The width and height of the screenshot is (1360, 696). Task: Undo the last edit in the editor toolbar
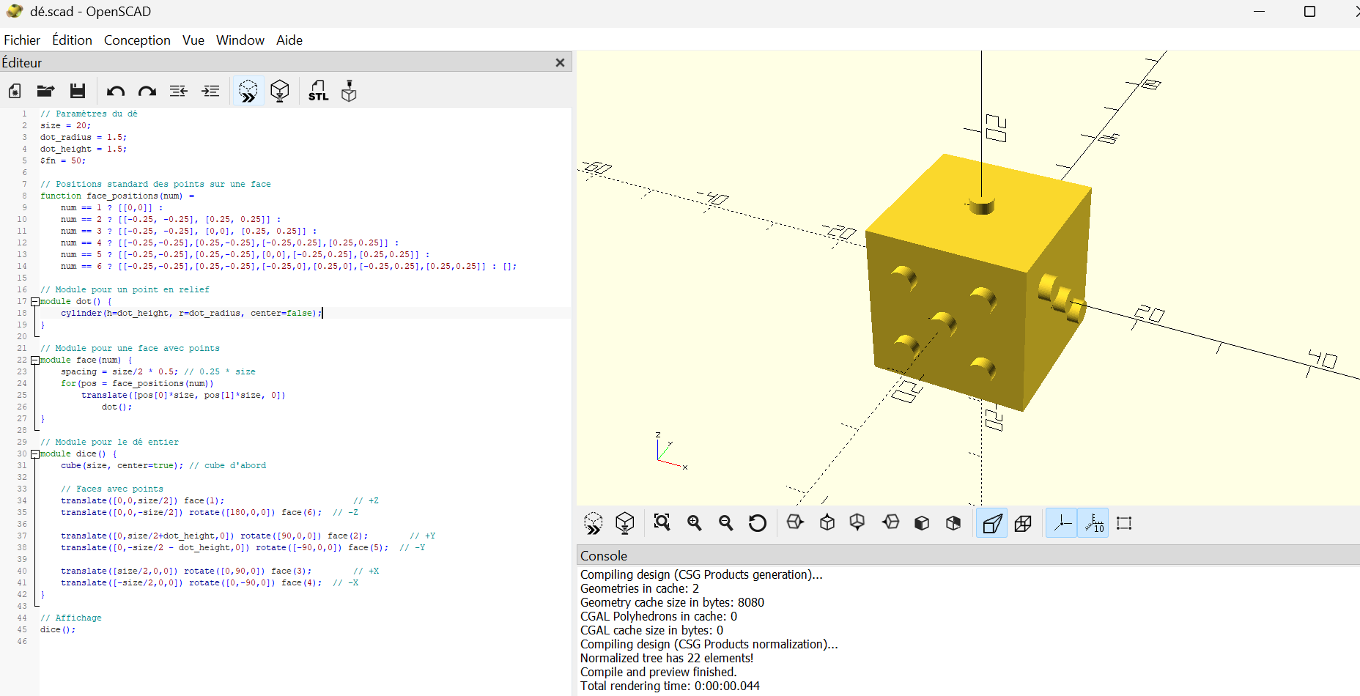(x=115, y=91)
